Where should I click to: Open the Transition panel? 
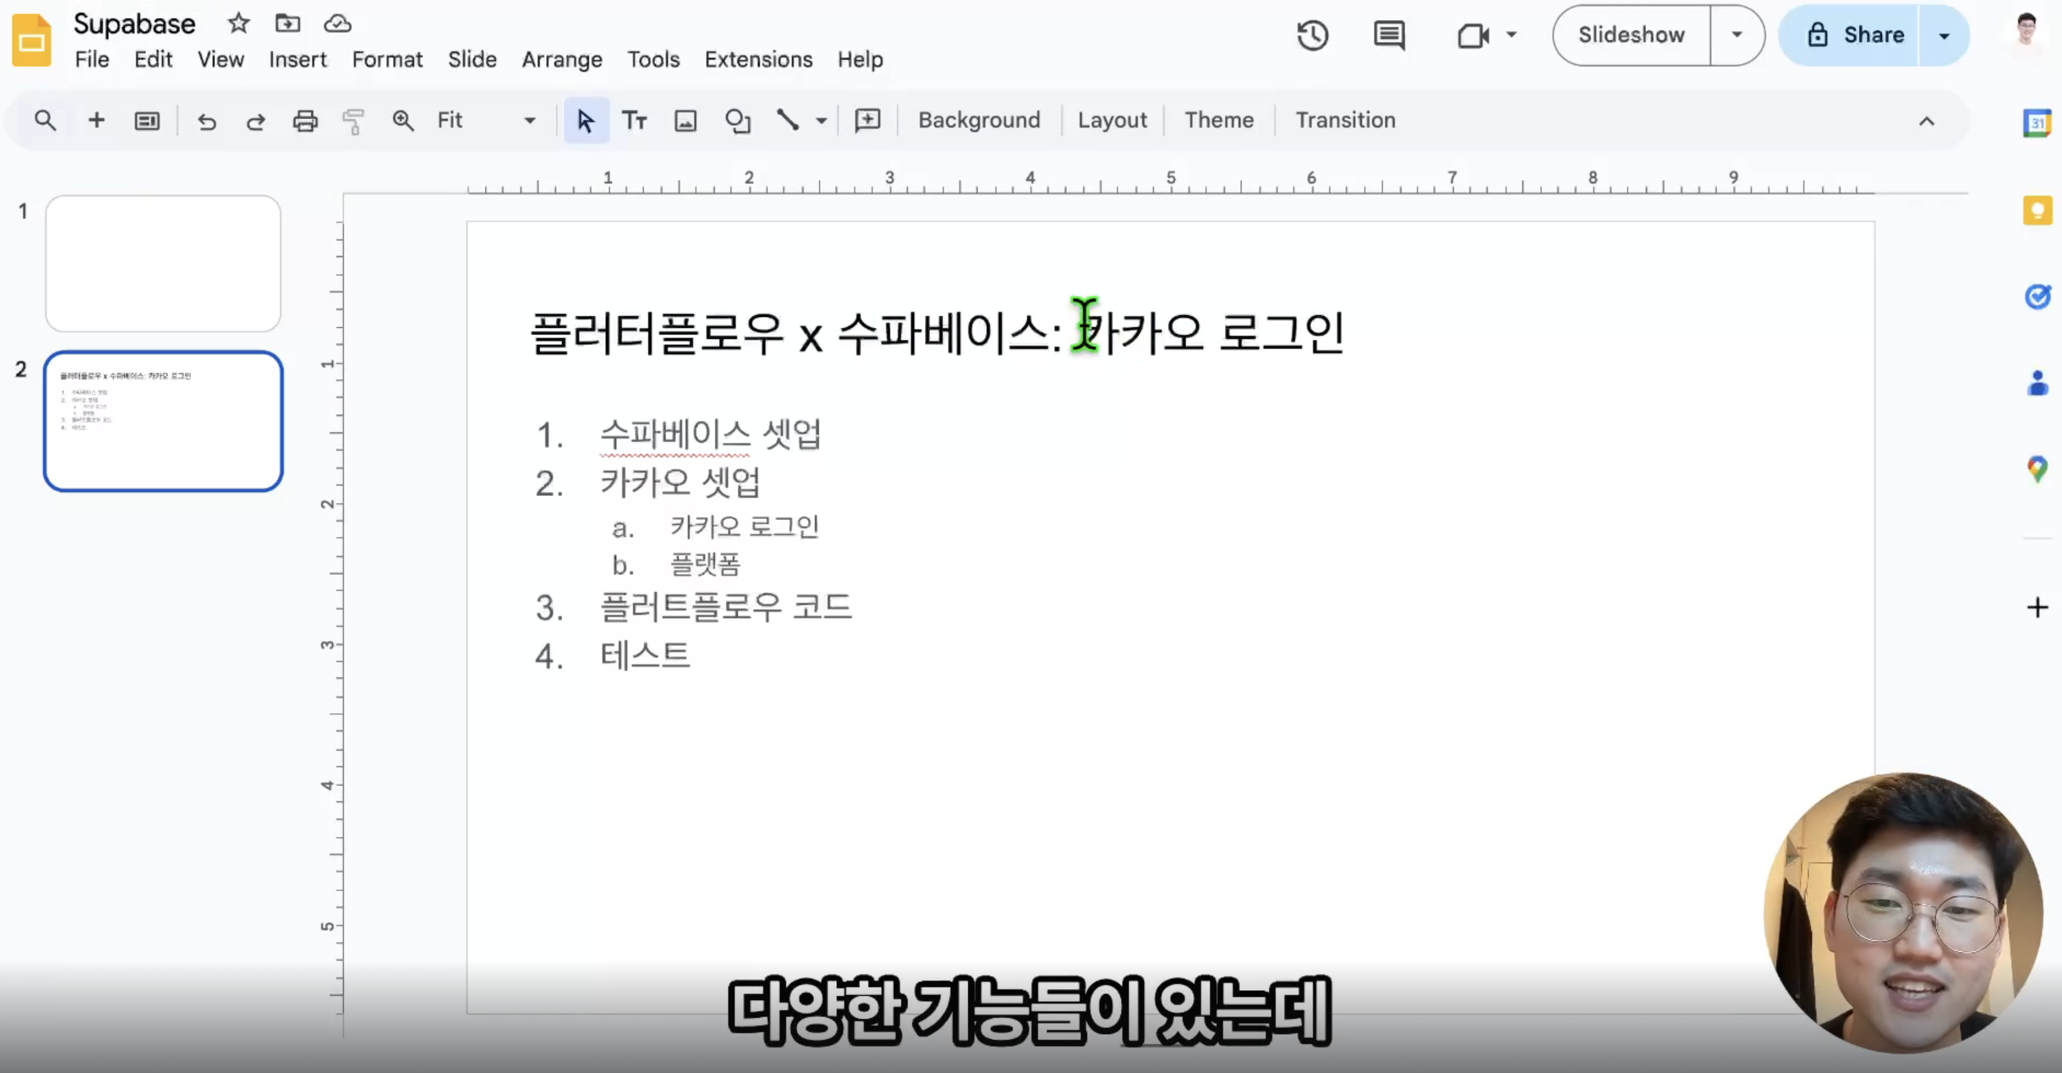(x=1345, y=120)
